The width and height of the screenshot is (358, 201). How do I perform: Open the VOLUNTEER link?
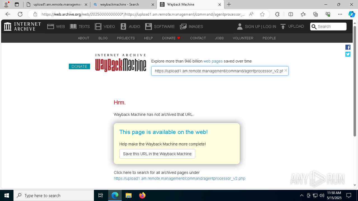click(243, 38)
